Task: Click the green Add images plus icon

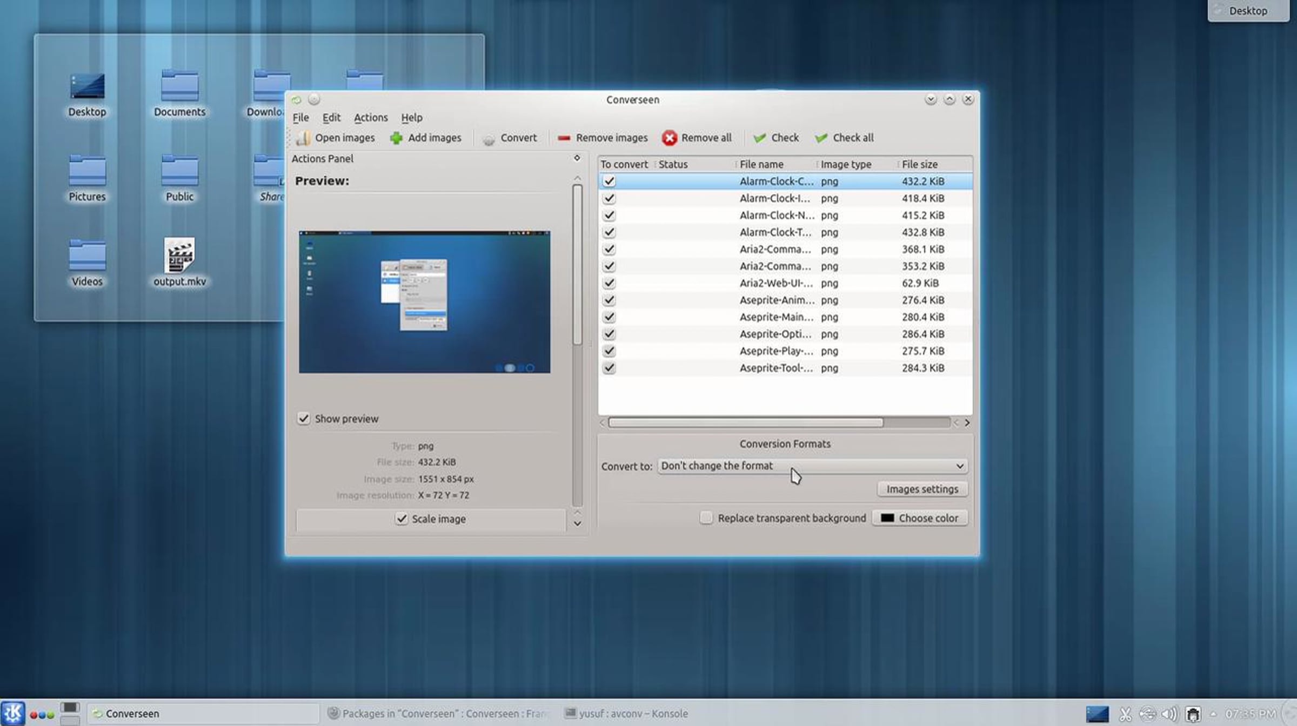Action: [x=396, y=138]
